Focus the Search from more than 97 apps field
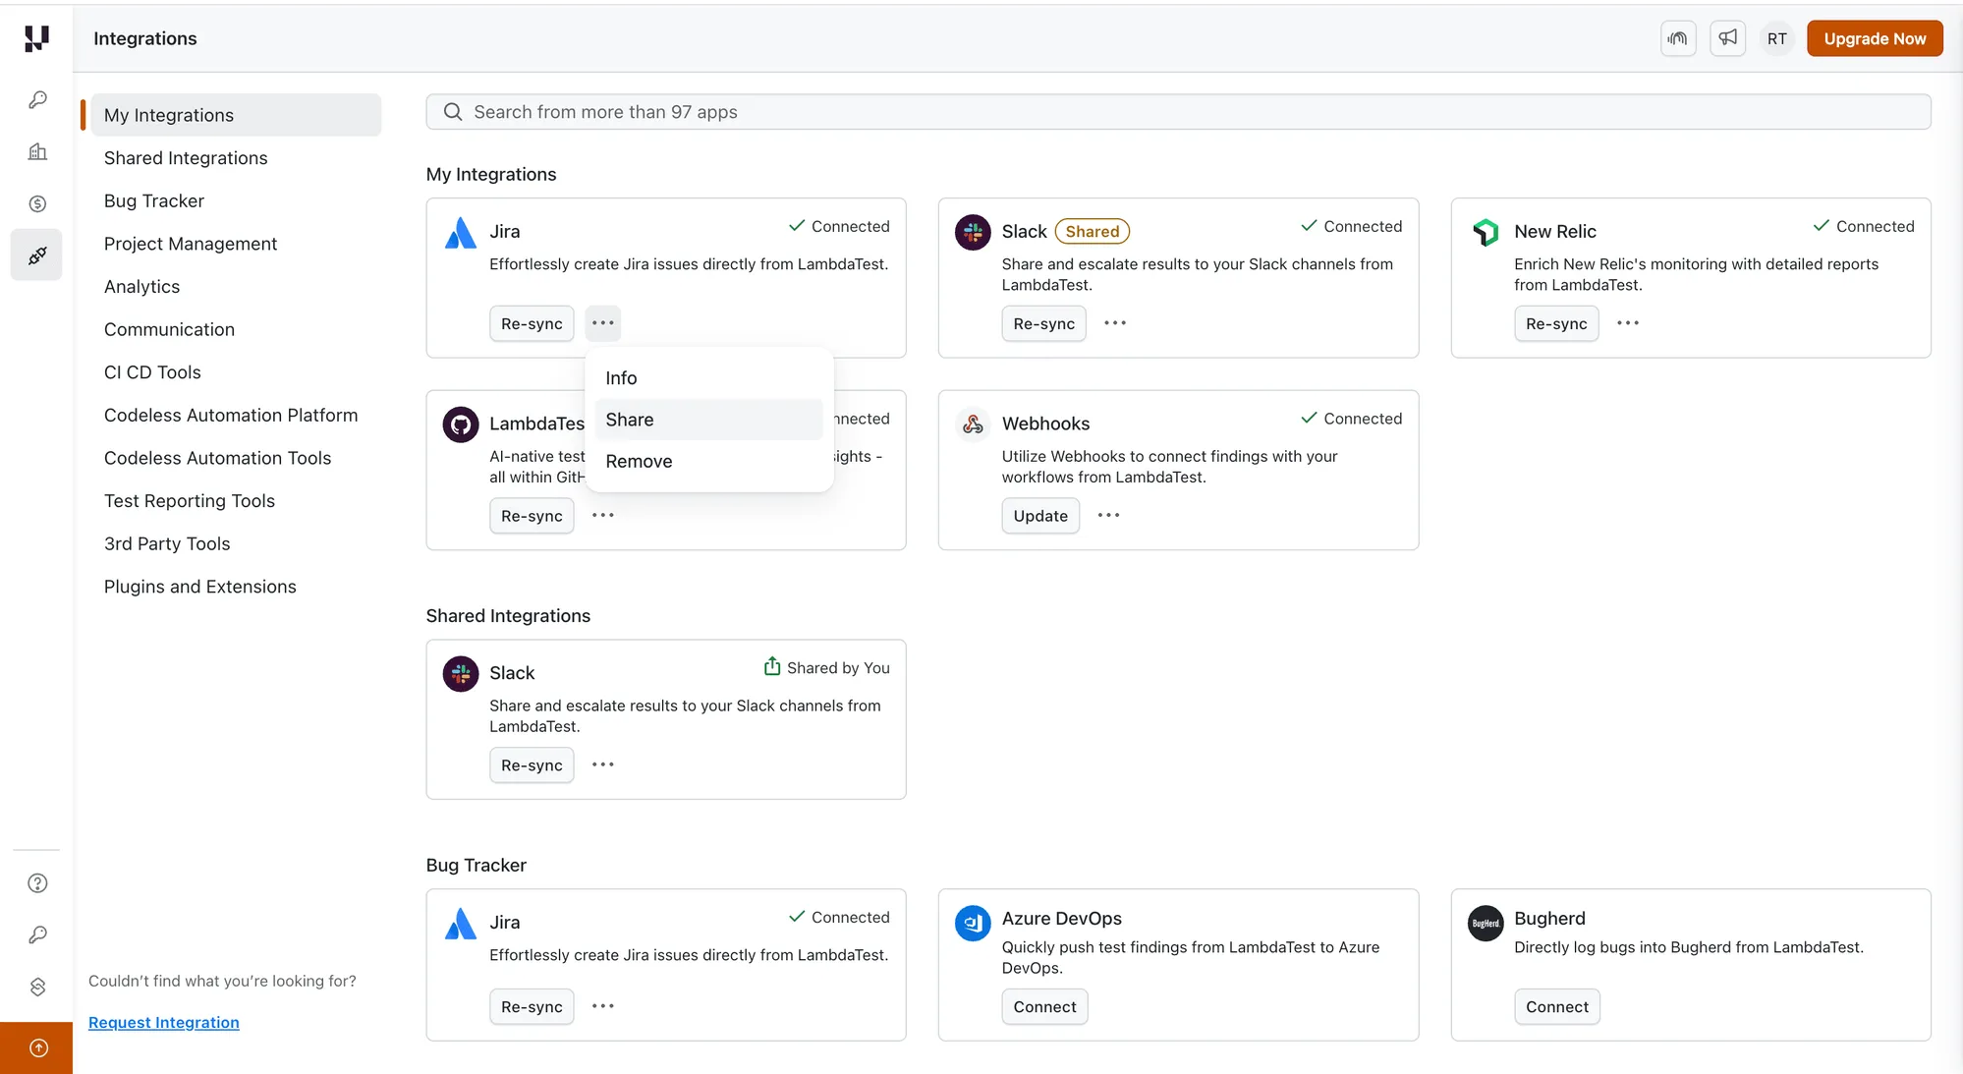 [1178, 112]
